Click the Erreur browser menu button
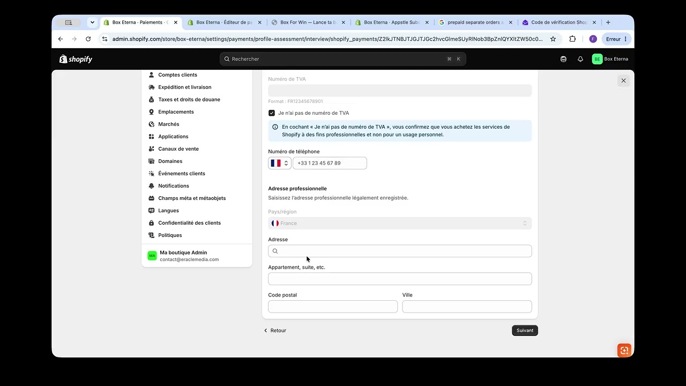The width and height of the screenshot is (686, 386). pos(616,39)
